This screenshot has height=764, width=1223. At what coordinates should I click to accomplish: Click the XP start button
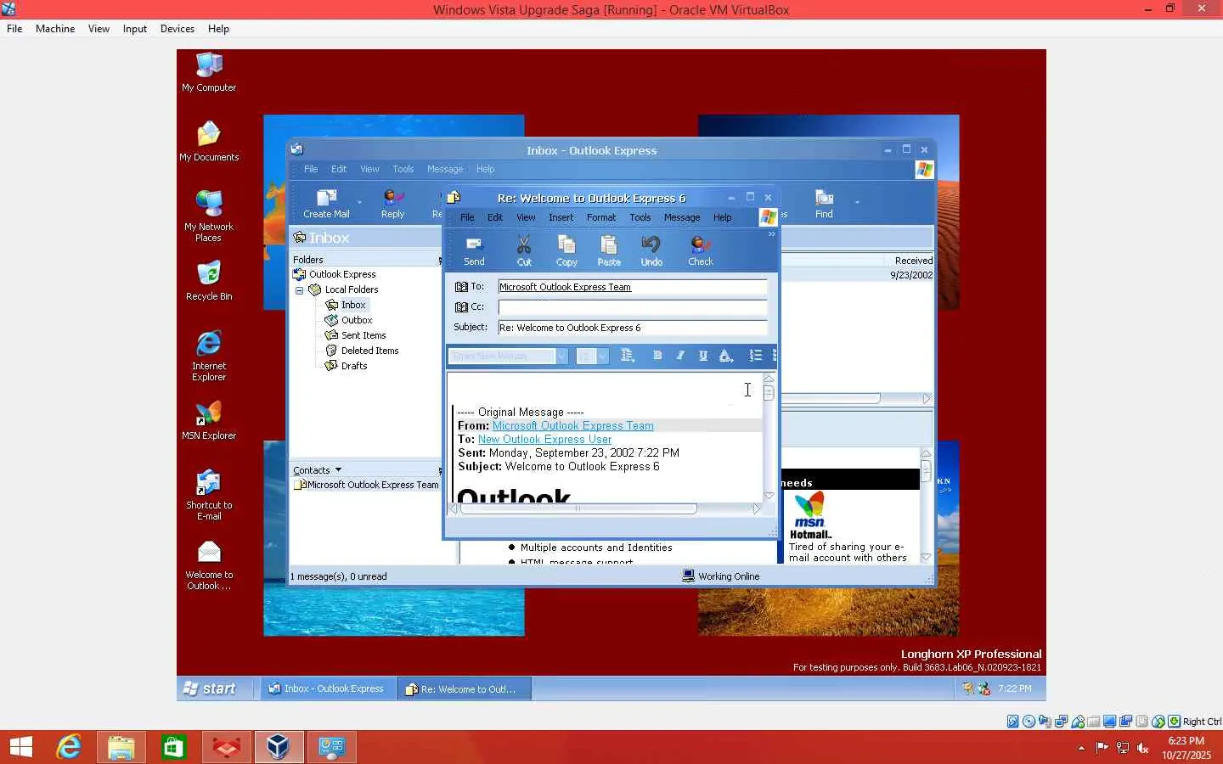211,688
